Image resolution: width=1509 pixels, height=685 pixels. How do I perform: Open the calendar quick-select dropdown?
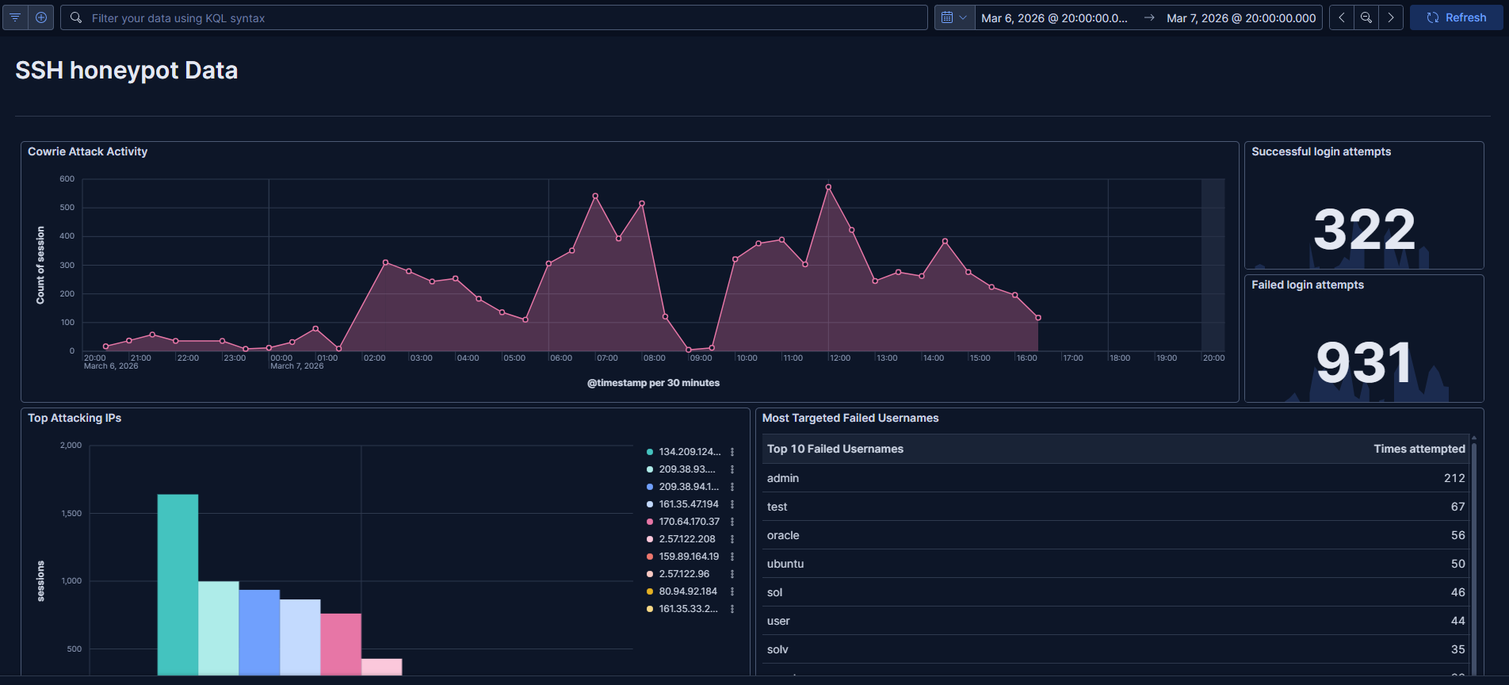[953, 17]
